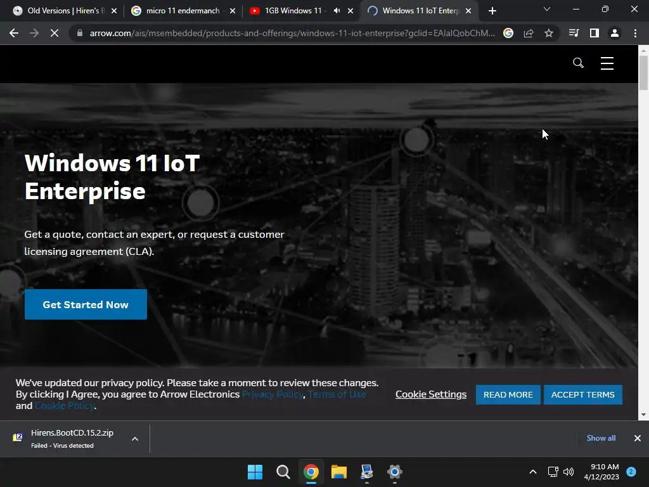Click the page vertical scrollbar
Image resolution: width=649 pixels, height=487 pixels.
[643, 72]
